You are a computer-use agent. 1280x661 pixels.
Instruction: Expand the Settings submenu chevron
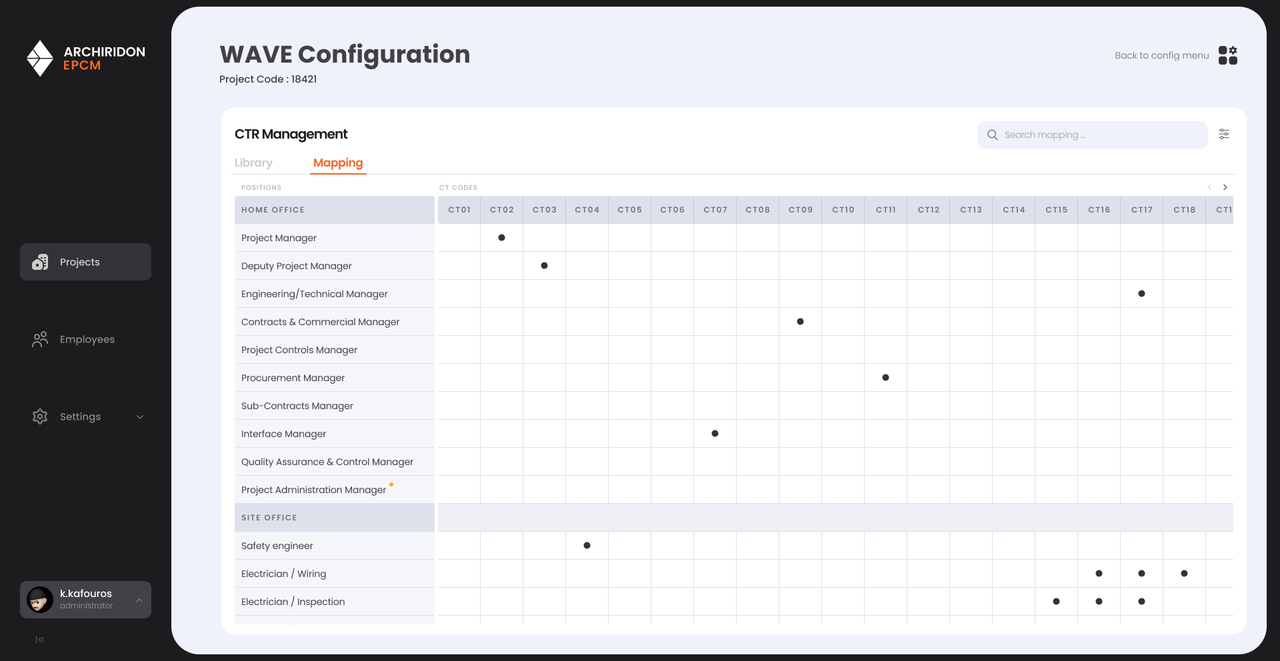click(x=140, y=417)
